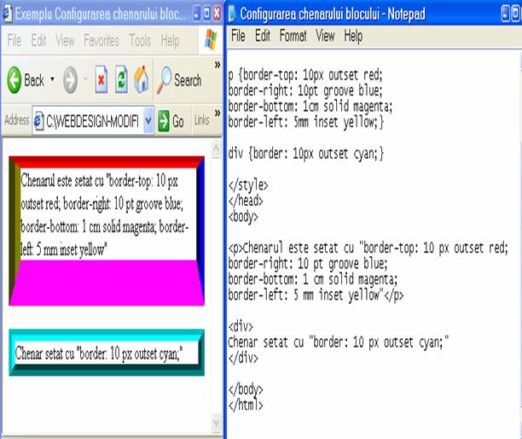Expand the Links bar overflow chevron
This screenshot has width=522, height=439.
217,113
